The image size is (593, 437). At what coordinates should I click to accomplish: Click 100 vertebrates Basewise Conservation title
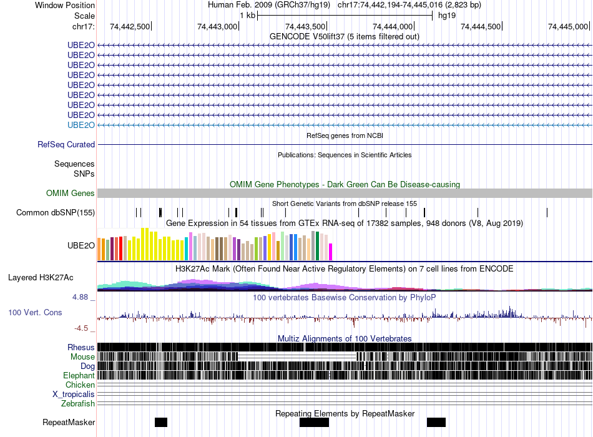(345, 297)
